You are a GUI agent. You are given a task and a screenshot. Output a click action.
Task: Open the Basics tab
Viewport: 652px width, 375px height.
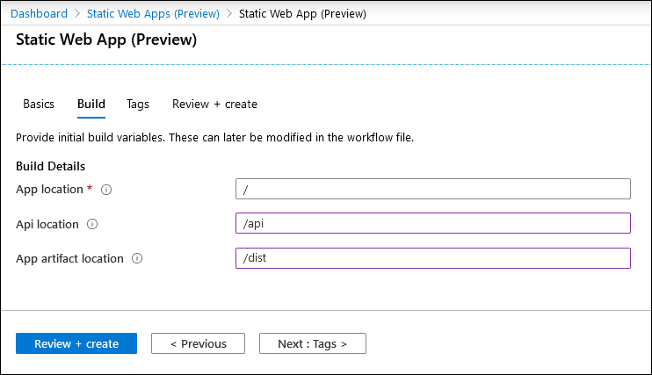39,104
